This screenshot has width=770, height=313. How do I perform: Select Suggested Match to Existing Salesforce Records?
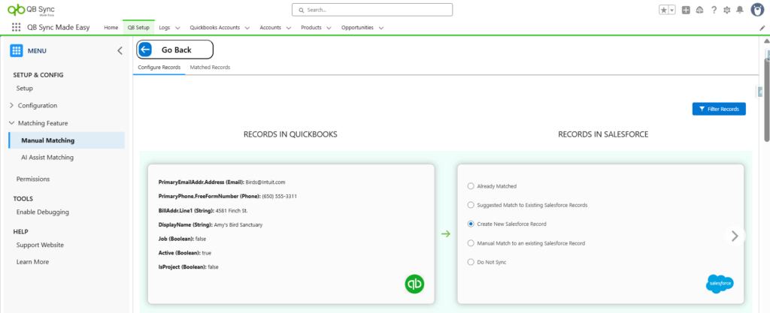[471, 205]
